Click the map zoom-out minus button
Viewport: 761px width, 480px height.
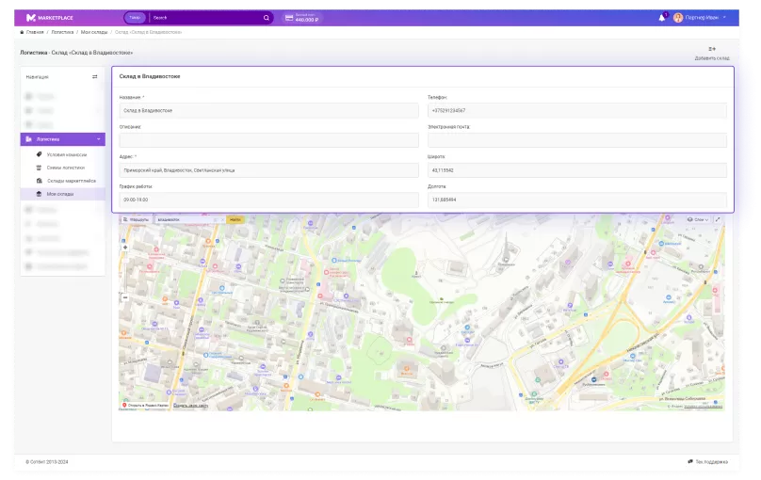(125, 297)
